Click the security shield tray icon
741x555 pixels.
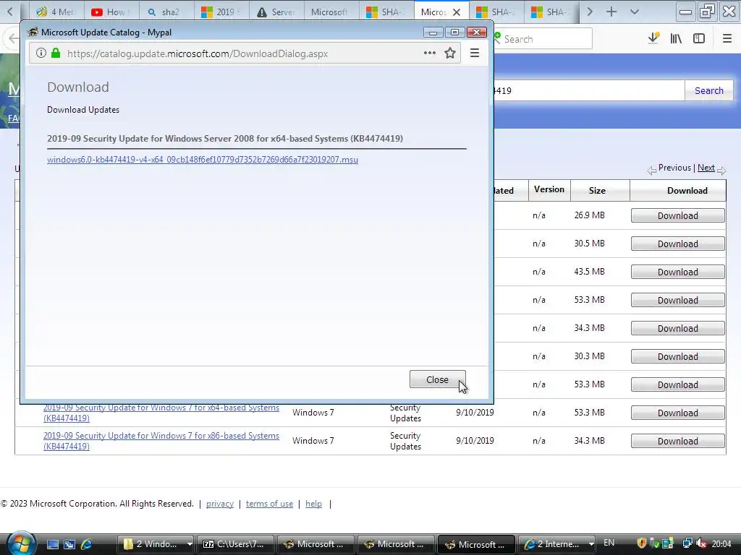point(641,543)
